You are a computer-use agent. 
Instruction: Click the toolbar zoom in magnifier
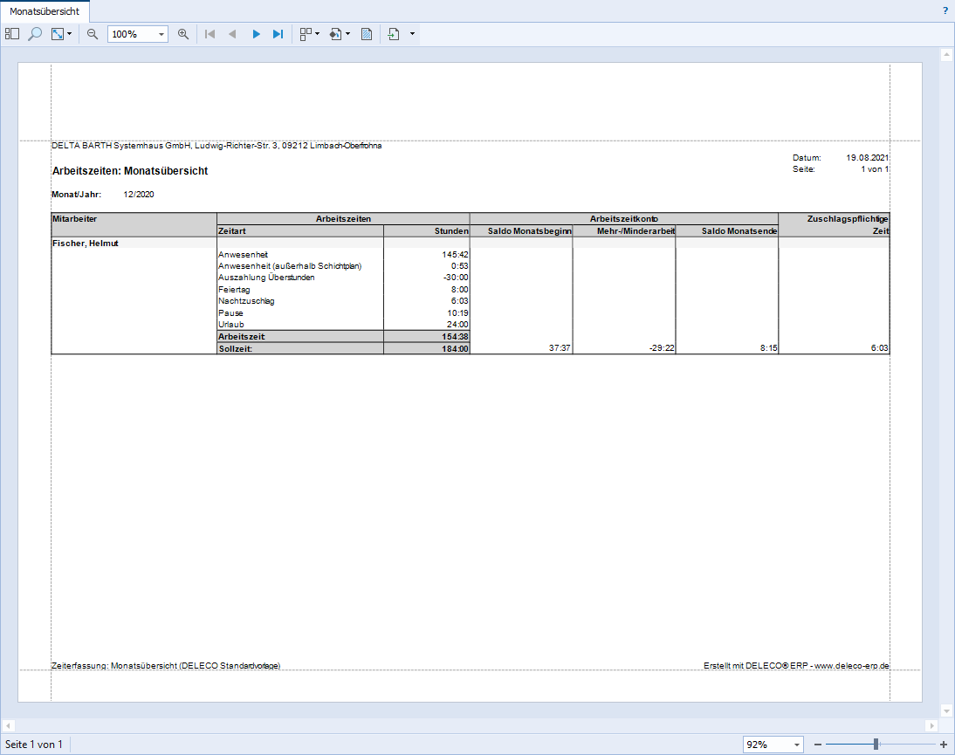click(x=183, y=34)
